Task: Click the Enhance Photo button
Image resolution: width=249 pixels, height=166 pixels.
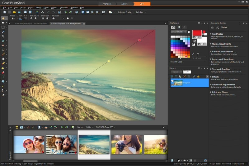Action: (x=124, y=12)
